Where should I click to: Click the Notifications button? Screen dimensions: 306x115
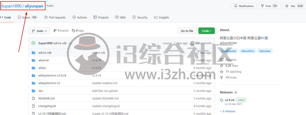click(x=244, y=6)
